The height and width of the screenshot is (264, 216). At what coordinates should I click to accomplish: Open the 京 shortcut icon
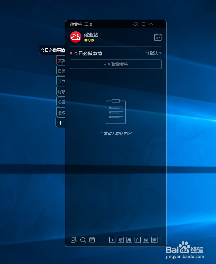(121, 240)
